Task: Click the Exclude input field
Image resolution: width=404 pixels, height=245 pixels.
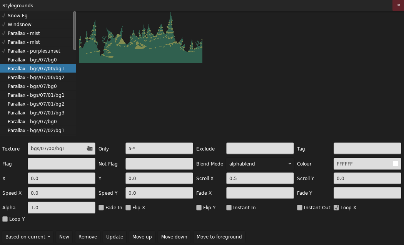Action: (x=260, y=149)
